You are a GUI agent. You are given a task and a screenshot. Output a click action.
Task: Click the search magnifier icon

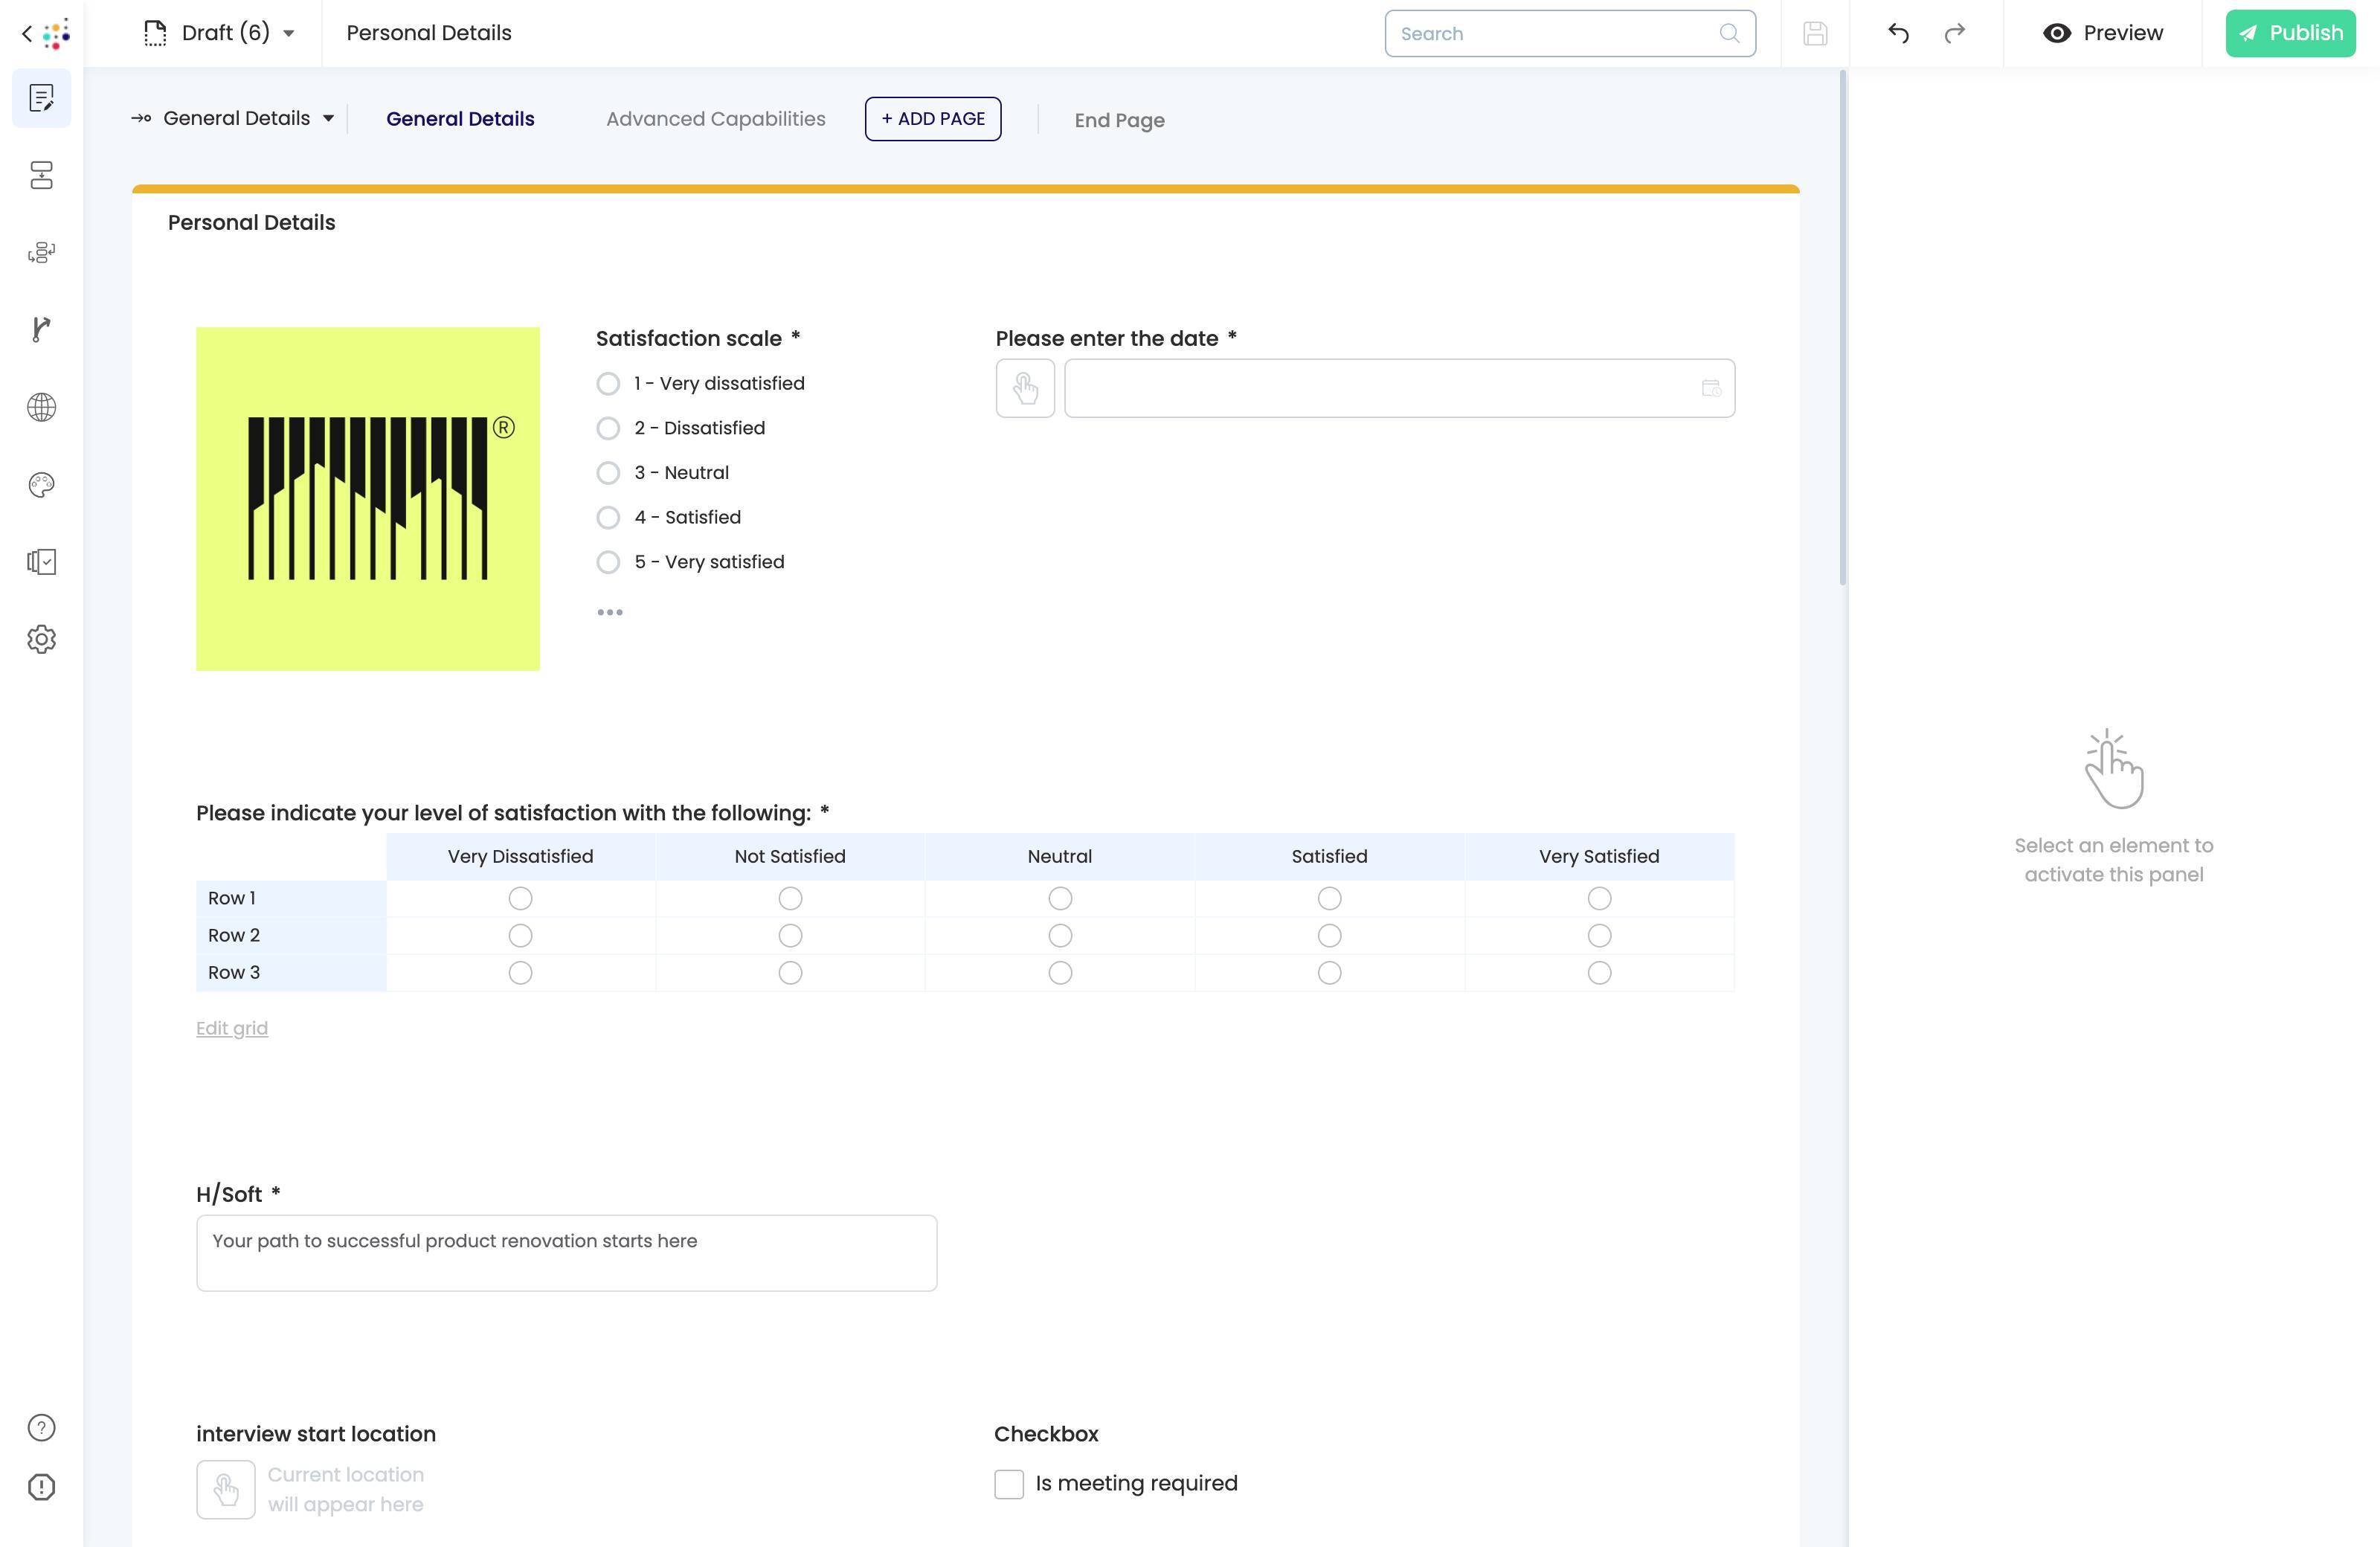click(x=1729, y=34)
